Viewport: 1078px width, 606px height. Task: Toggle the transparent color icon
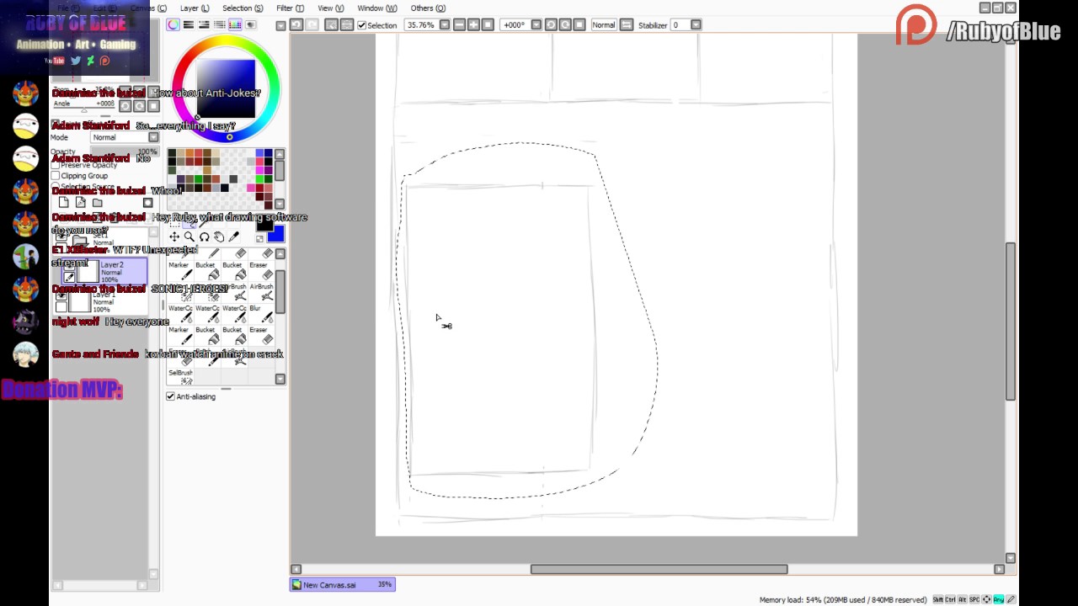[x=259, y=239]
